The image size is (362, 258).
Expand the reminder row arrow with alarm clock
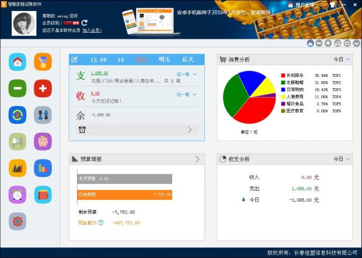[189, 130]
